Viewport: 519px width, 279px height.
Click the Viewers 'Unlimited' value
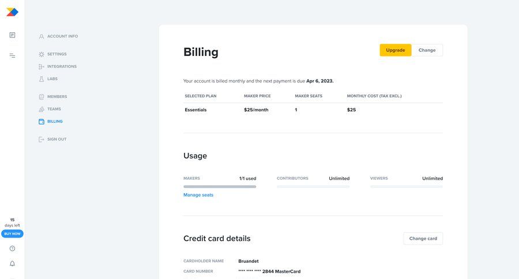[432, 178]
